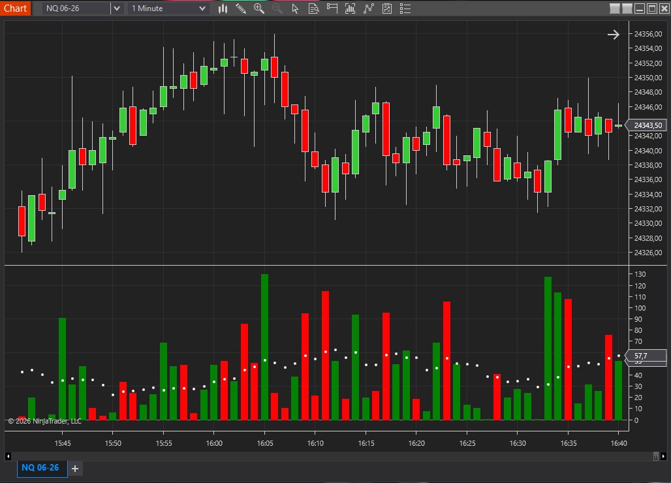Click the arrow to return to latest bar
The width and height of the screenshot is (671, 483).
pos(613,35)
